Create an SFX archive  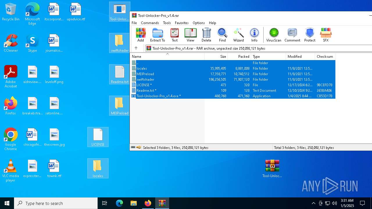326,35
